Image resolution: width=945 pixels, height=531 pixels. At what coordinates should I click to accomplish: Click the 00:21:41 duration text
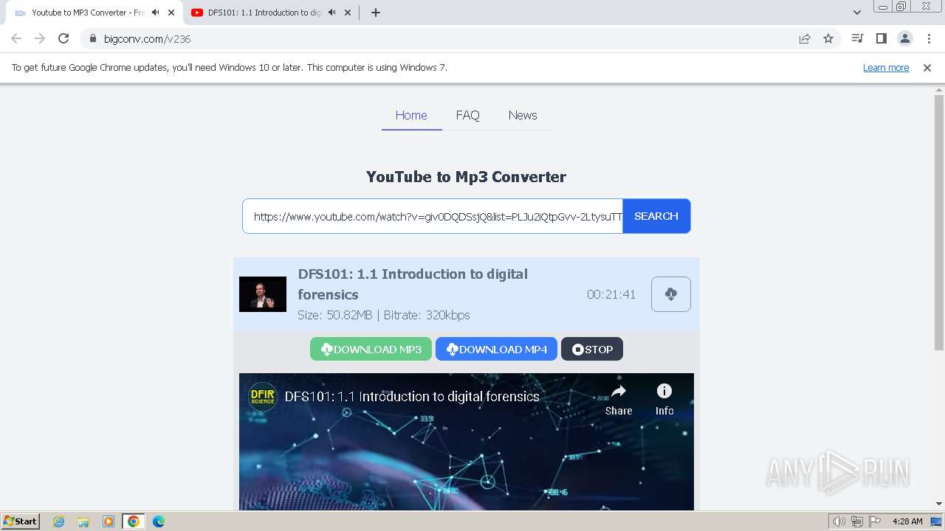pyautogui.click(x=611, y=294)
